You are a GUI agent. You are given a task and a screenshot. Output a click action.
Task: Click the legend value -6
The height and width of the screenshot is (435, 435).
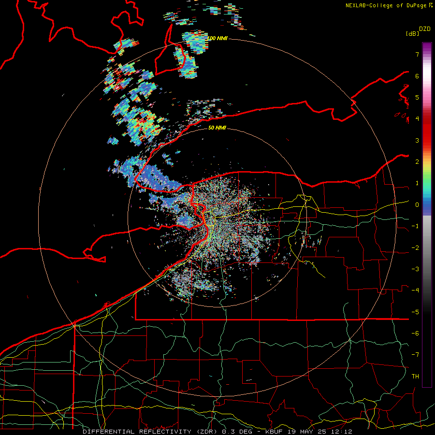coord(415,333)
